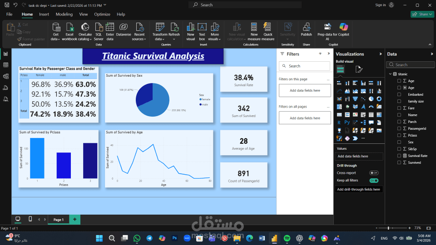Switch to the Modeling ribbon tab
Viewport: 436px width, 245px height.
tap(64, 15)
